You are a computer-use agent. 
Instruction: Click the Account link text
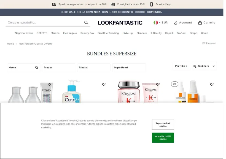pos(186,23)
